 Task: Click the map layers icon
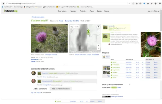98,27
